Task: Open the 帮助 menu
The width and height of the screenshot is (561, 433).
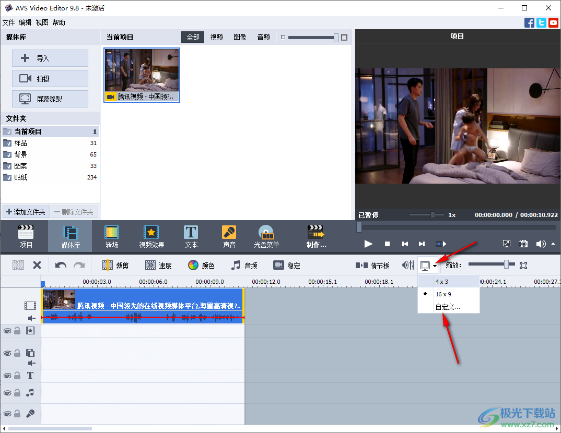Action: click(59, 22)
